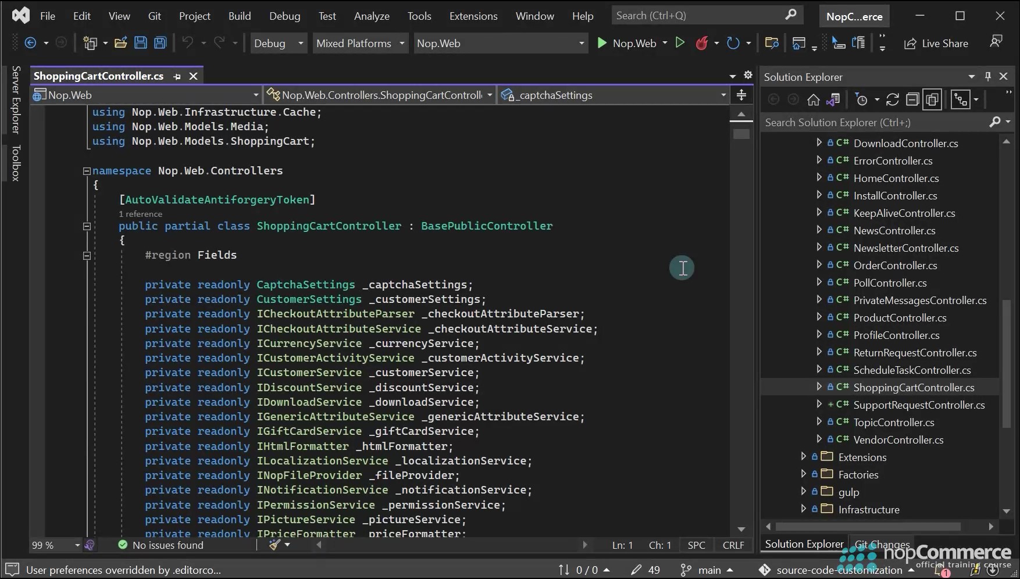The image size is (1020, 579).
Task: Click the Solution Explorer horizontal scrollbar thumb
Action: [x=868, y=526]
